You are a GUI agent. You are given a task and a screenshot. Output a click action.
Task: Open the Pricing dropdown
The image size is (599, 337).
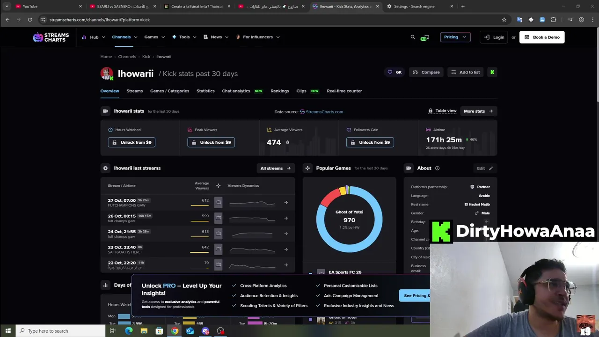tap(455, 37)
